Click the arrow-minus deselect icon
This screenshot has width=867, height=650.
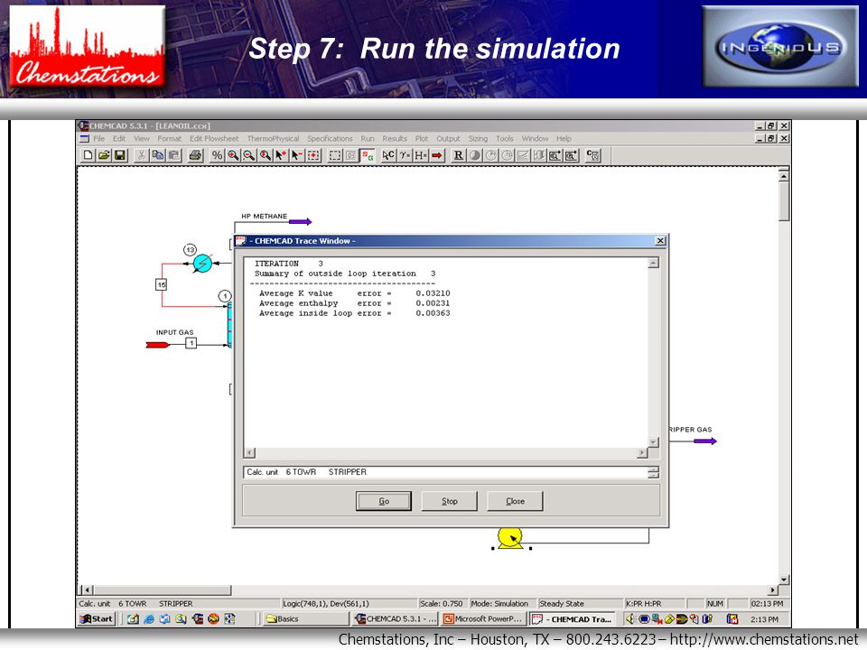pyautogui.click(x=297, y=155)
